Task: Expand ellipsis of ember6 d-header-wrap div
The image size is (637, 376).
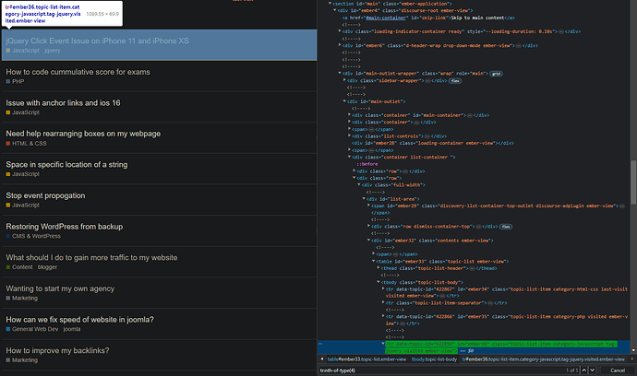Action: click(519, 46)
